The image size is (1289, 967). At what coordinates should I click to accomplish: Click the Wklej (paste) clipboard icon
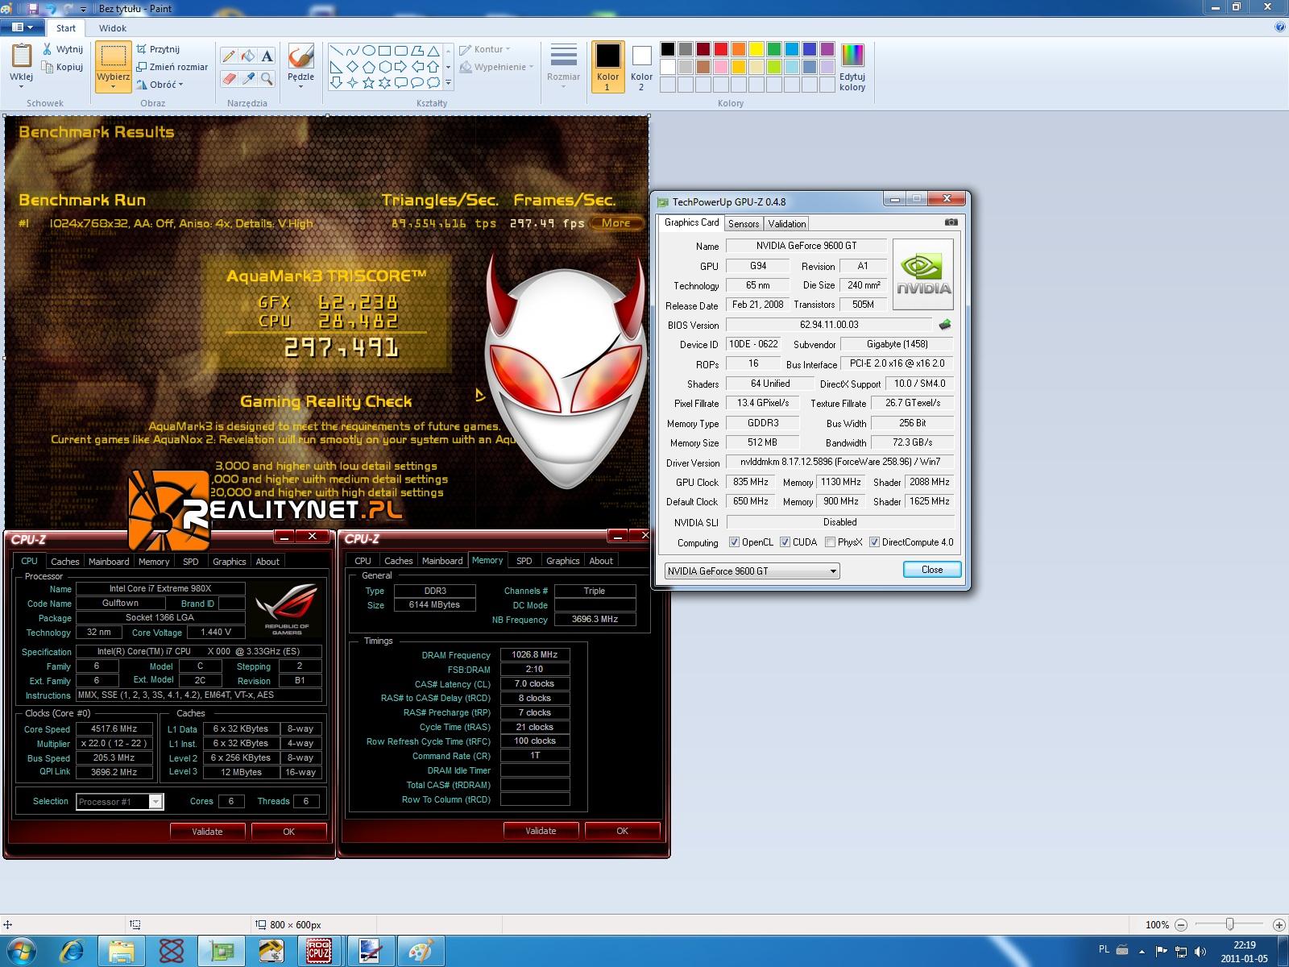pyautogui.click(x=21, y=56)
